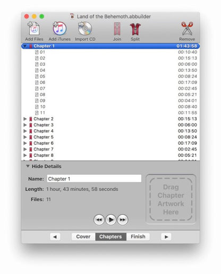This screenshot has height=274, width=221.
Task: Expand Chapter 3 in the list
Action: 25,125
